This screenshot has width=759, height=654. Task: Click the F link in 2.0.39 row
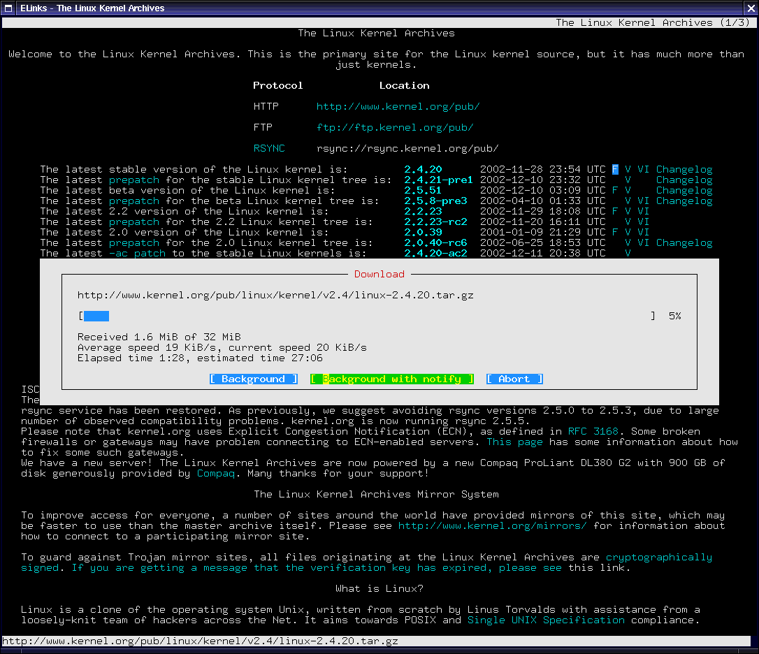click(x=615, y=233)
